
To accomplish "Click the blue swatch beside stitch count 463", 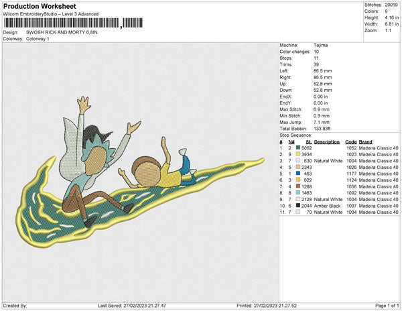I will pyautogui.click(x=297, y=174).
